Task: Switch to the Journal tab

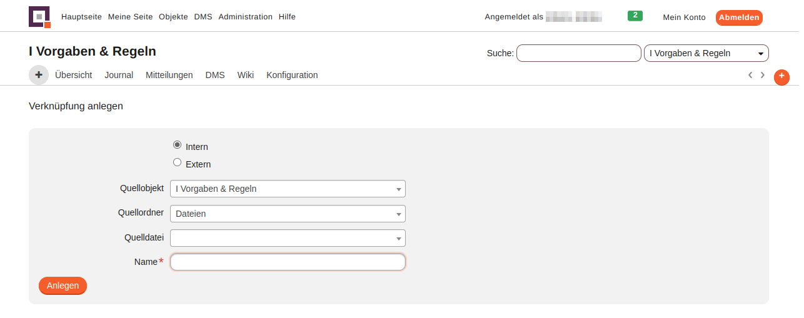Action: pos(119,75)
